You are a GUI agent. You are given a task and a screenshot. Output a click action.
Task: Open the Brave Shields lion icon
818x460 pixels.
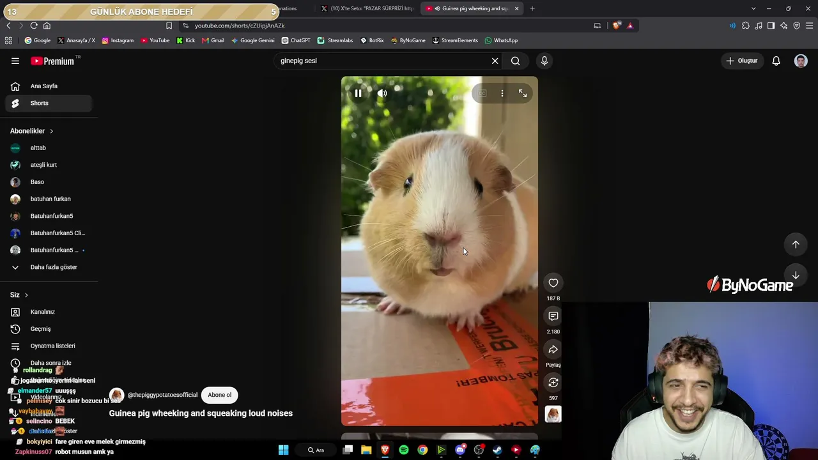click(x=616, y=26)
